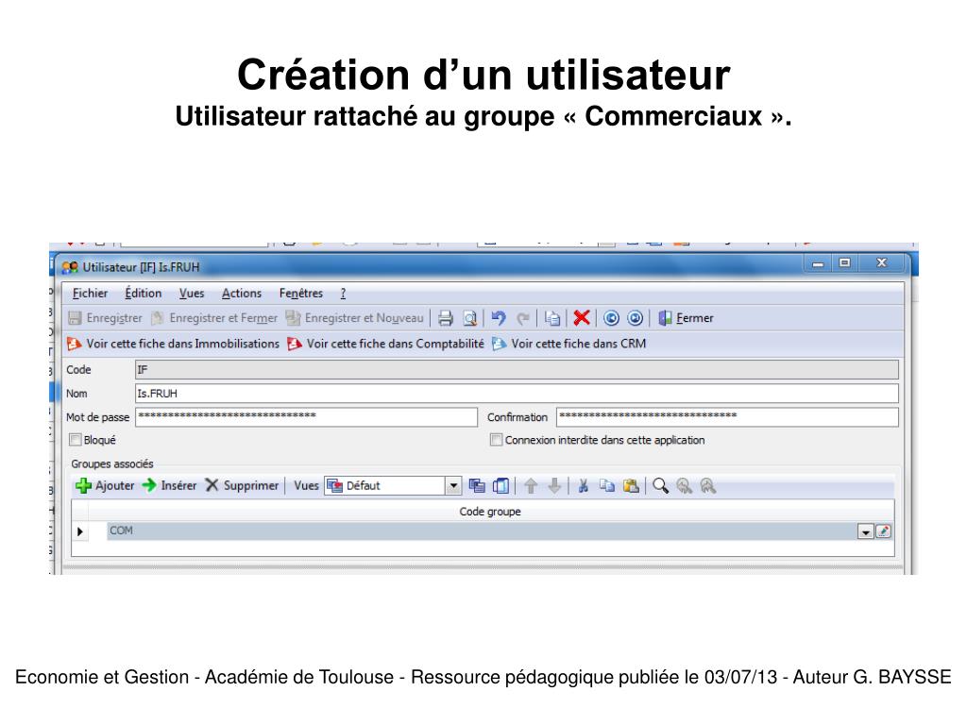Click Supprimer in Groupes associés
967x725 pixels.
pyautogui.click(x=242, y=486)
